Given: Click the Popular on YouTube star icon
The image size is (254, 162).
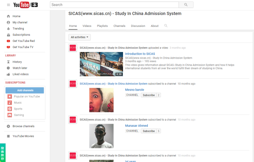Looking at the screenshot, I should 10,96.
